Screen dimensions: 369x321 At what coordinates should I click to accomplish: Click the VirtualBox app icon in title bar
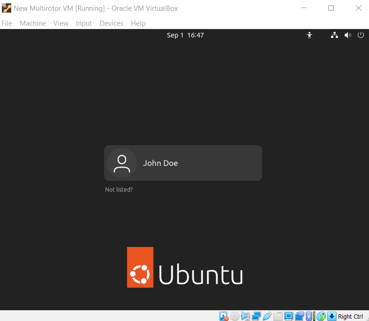point(7,8)
